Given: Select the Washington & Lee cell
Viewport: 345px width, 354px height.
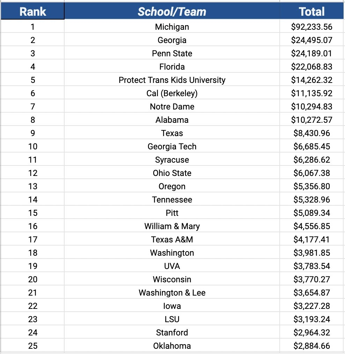Looking at the screenshot, I should point(172,293).
